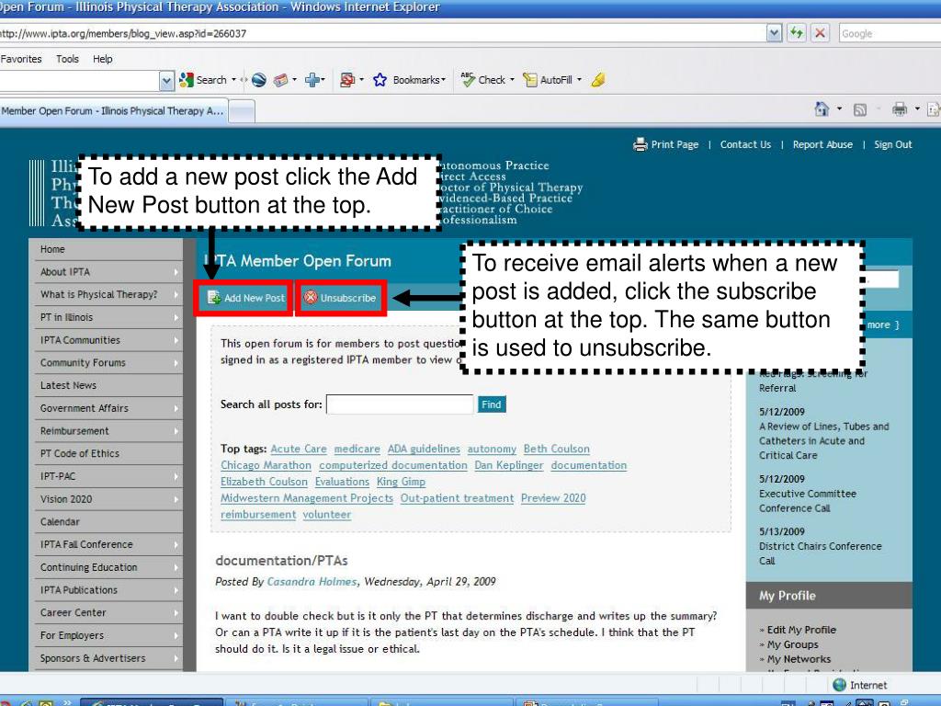The height and width of the screenshot is (706, 941).
Task: Open Government Affairs sidebar item
Action: tap(108, 408)
